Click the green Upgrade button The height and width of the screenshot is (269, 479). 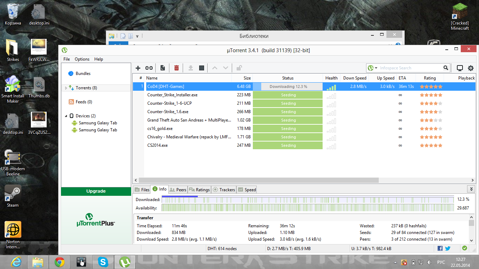(96, 191)
